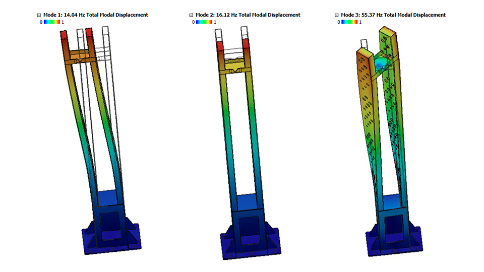Click the maximum value 1 on Mode 3 legend

coord(360,22)
